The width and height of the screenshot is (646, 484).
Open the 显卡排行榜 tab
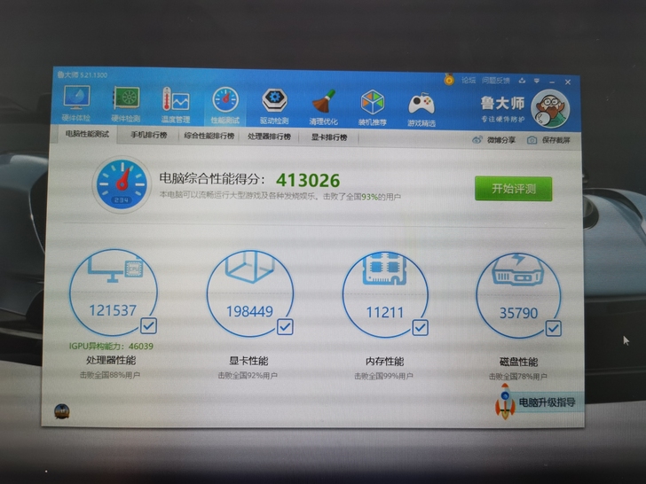328,137
